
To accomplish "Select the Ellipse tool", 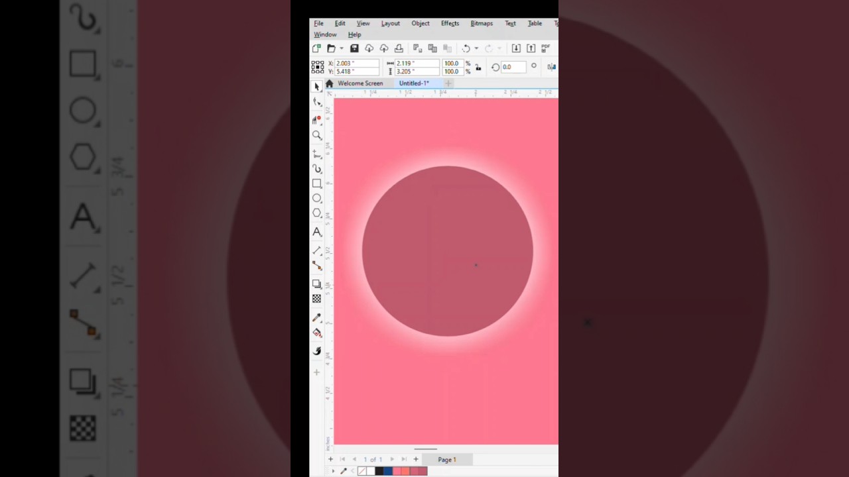I will coord(317,198).
